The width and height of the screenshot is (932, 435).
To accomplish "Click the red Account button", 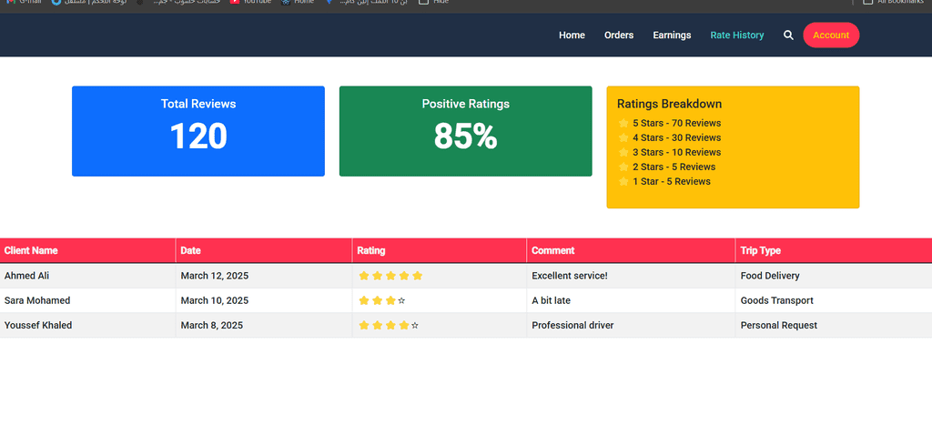I will [831, 35].
